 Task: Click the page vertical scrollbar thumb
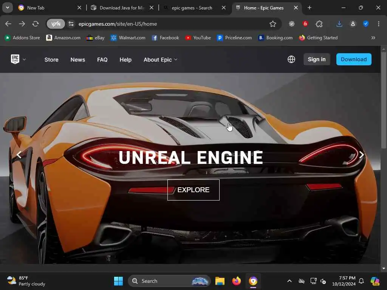384,100
